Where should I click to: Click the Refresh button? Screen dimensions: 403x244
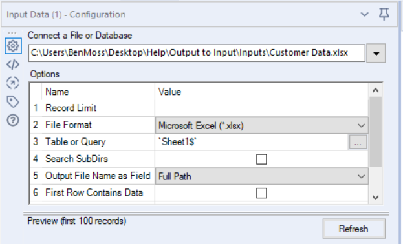tap(354, 229)
